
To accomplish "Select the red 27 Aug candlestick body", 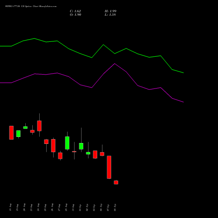I will [x=60, y=156].
